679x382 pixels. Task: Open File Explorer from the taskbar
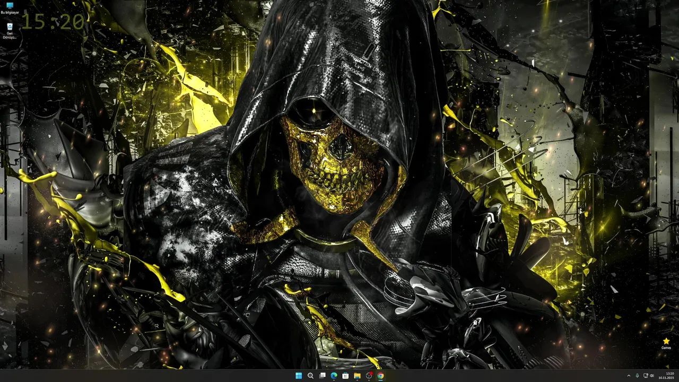pyautogui.click(x=357, y=376)
